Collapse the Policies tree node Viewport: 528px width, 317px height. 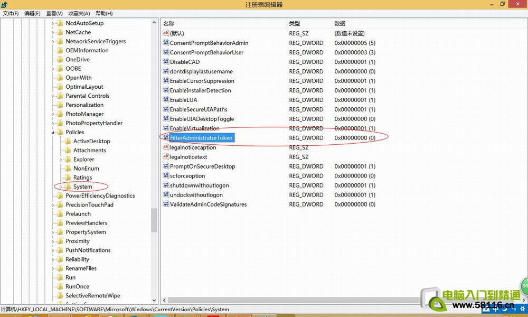53,133
